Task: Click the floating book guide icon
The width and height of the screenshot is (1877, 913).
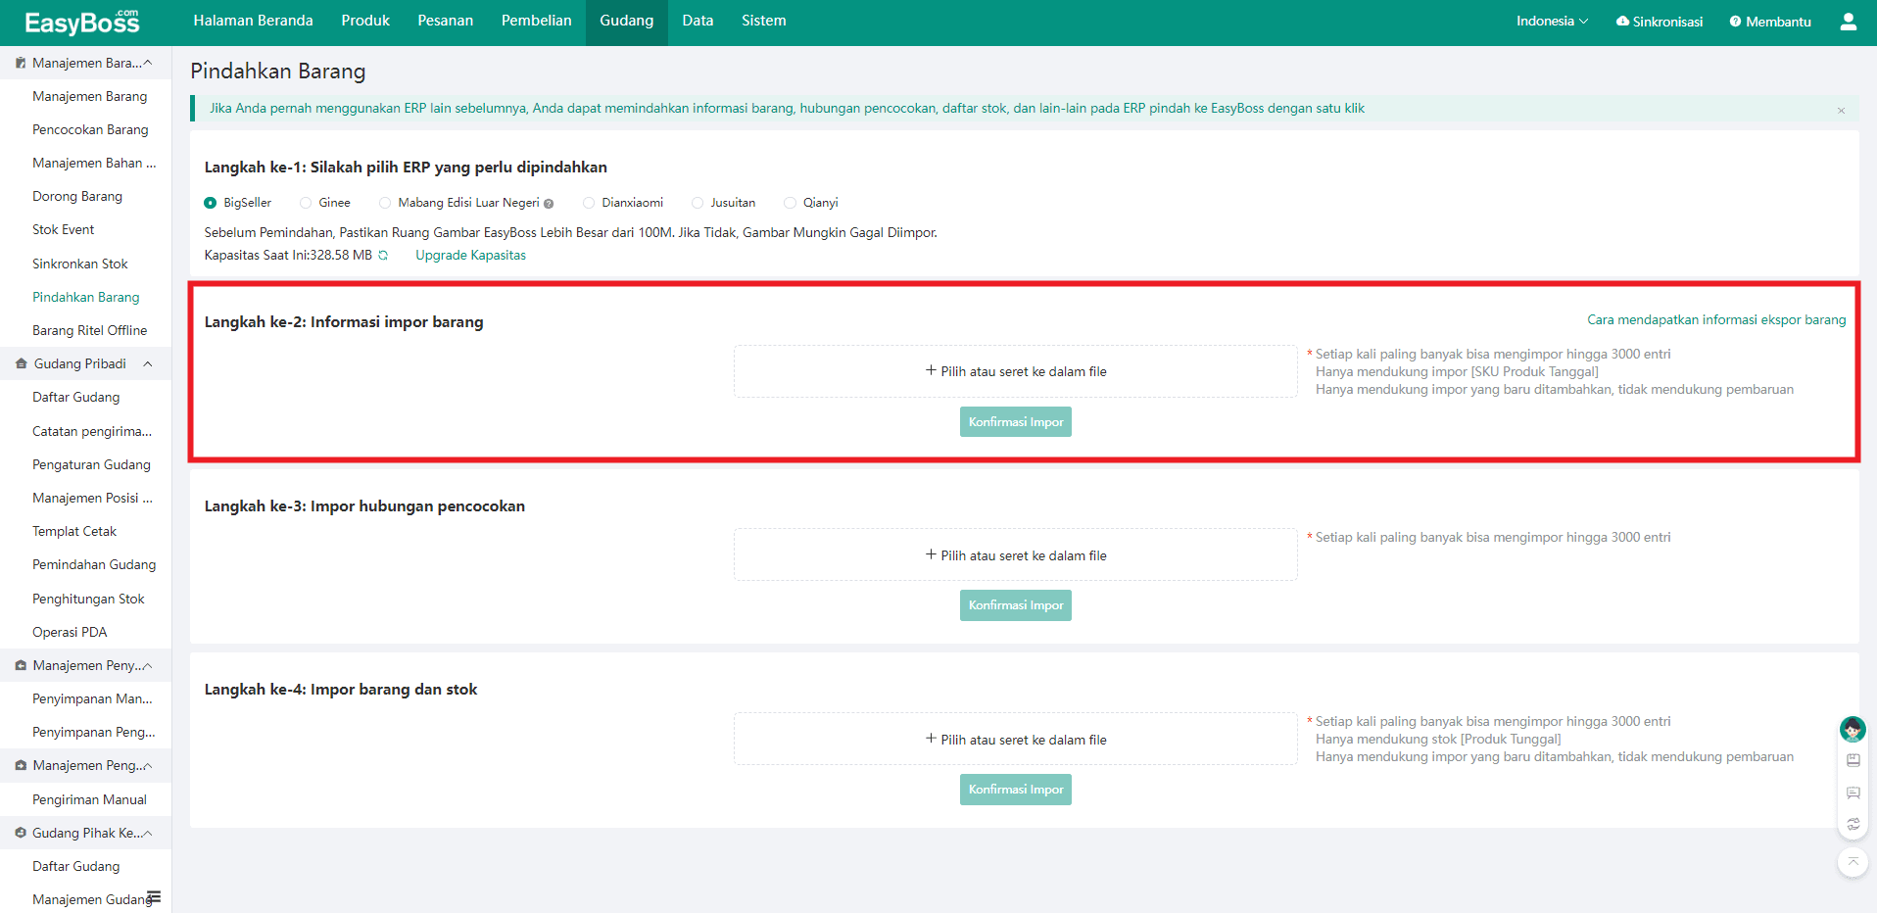Action: pos(1853,760)
